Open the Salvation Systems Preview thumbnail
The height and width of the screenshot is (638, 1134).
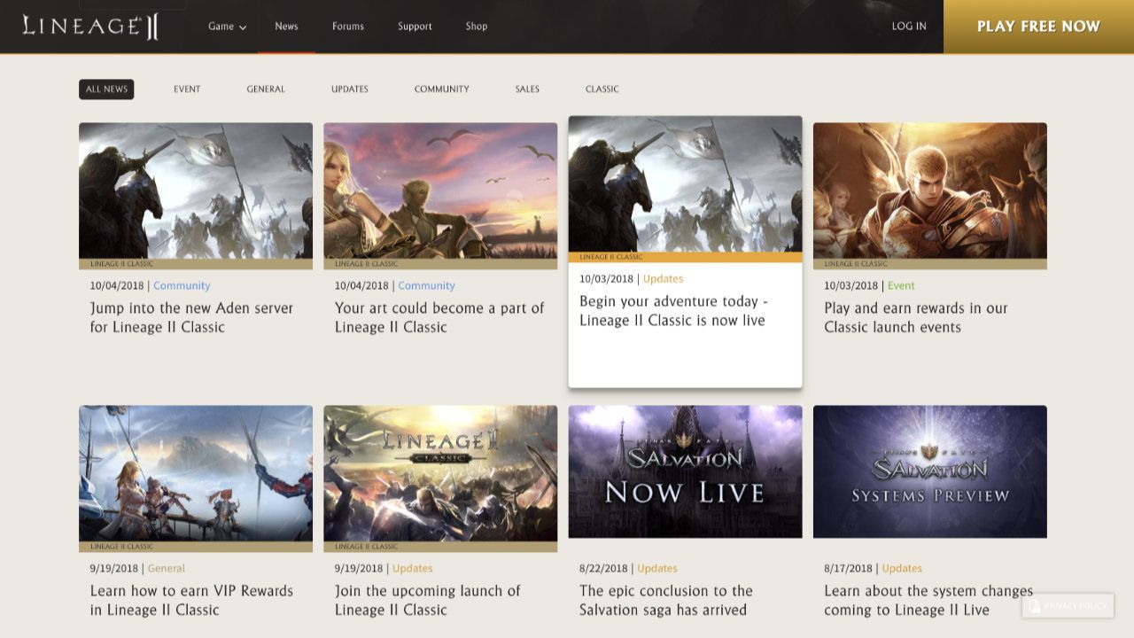tap(929, 471)
